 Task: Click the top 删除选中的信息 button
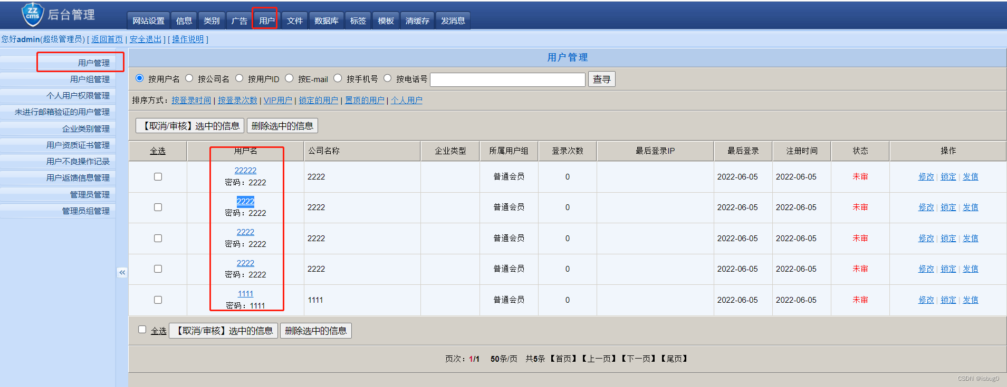coord(282,126)
